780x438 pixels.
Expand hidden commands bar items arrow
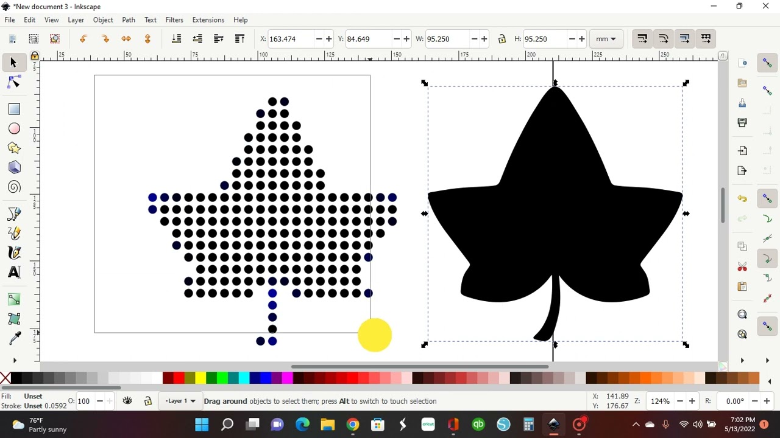(742, 360)
